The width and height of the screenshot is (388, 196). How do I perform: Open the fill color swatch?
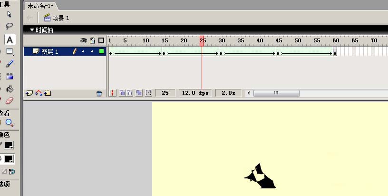(x=9, y=159)
